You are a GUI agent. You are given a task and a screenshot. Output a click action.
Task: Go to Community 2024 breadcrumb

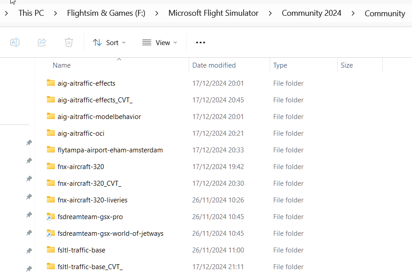[312, 13]
